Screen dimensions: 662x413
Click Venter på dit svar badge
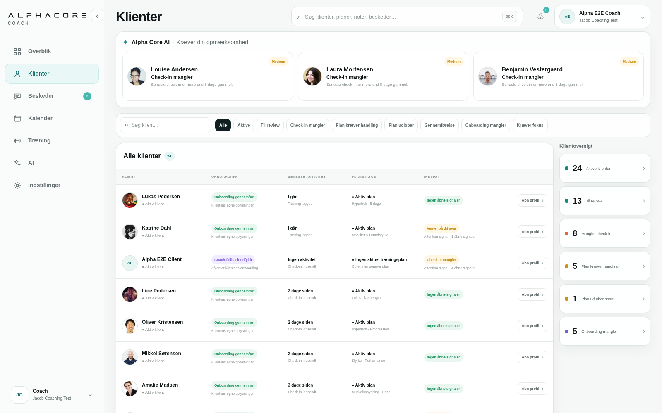click(x=441, y=228)
